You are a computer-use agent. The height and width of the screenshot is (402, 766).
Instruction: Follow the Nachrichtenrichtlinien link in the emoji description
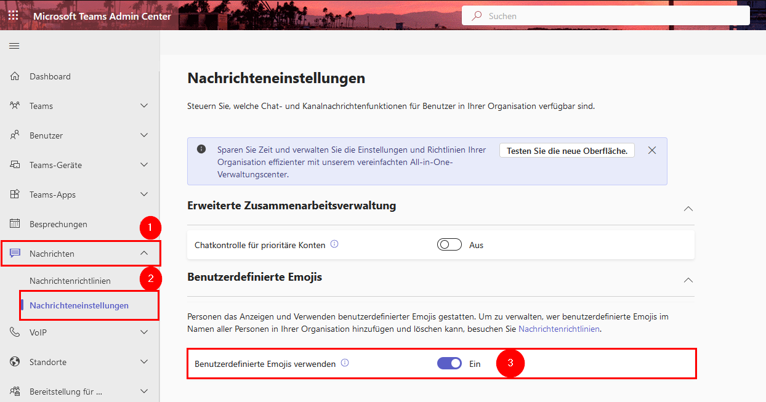[558, 329]
